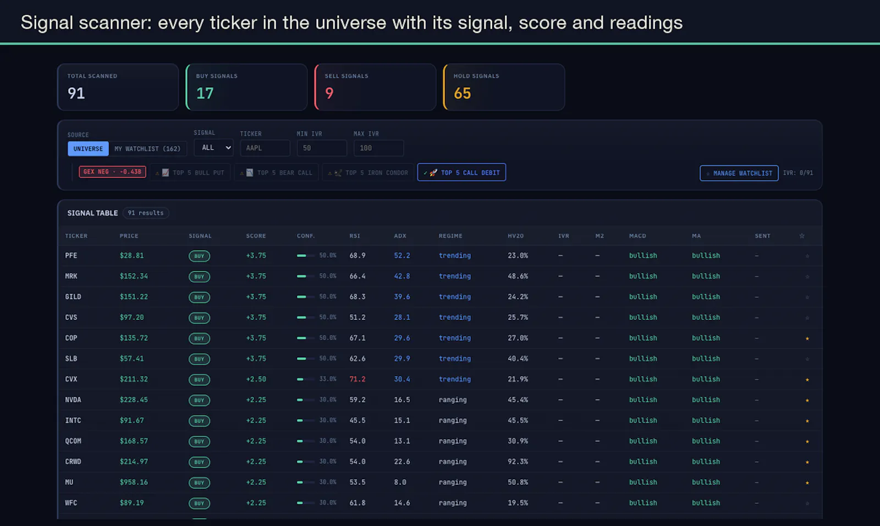Unstar the INTC watchlist star

click(x=807, y=421)
